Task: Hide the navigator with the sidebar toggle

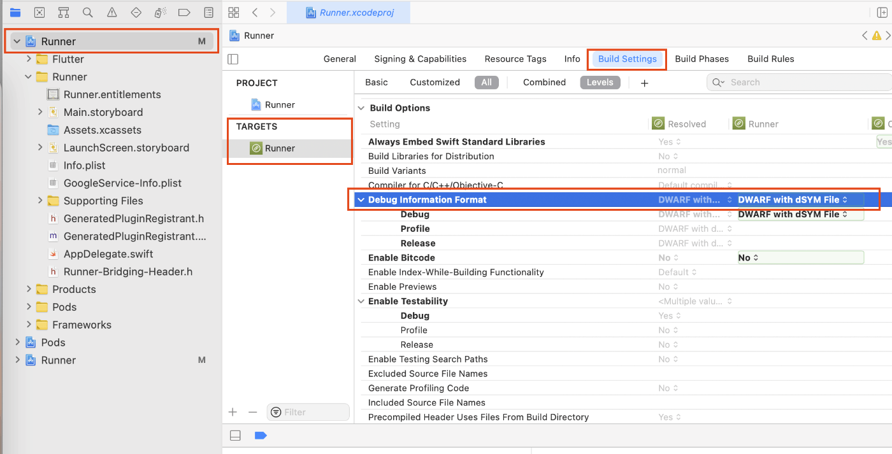Action: coord(233,59)
